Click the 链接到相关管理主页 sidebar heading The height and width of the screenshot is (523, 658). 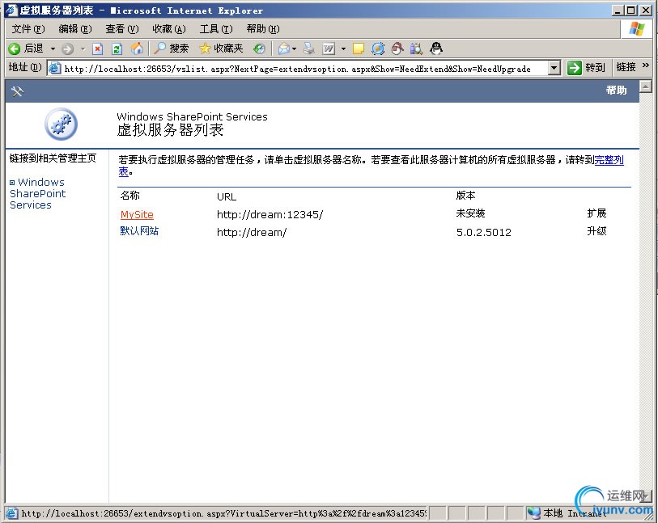point(53,158)
